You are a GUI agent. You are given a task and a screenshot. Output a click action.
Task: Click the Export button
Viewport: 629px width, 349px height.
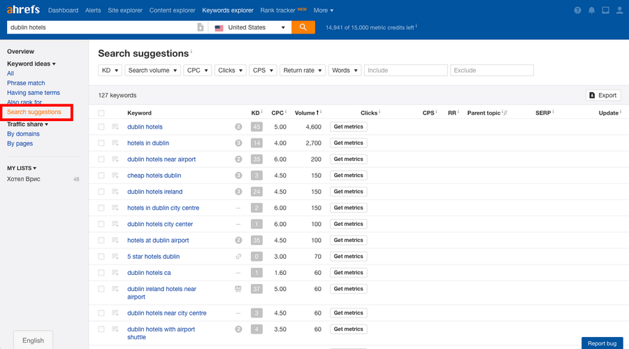tap(603, 95)
